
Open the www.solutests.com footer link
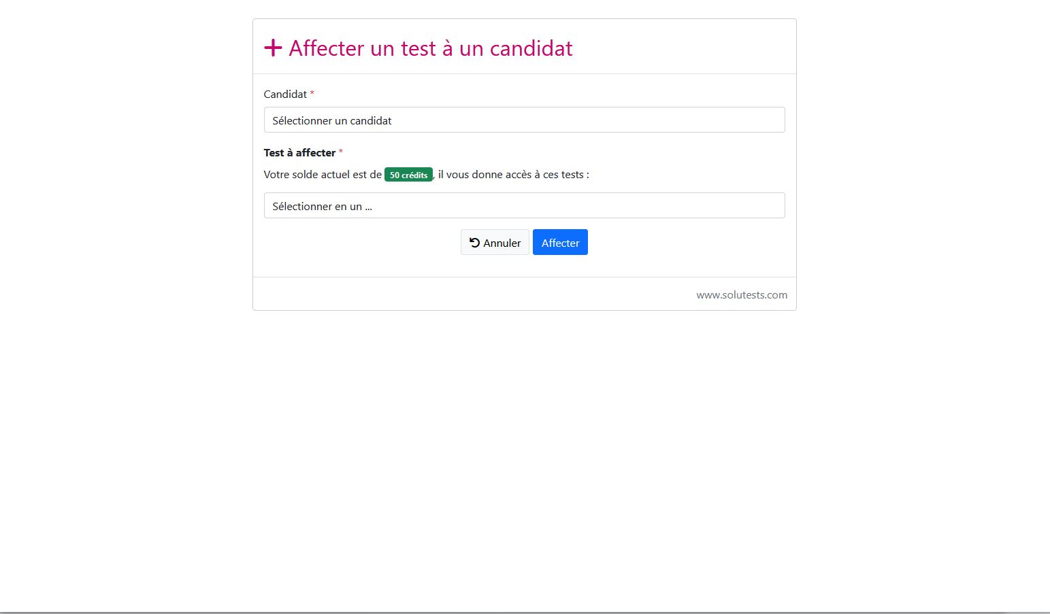pos(742,294)
